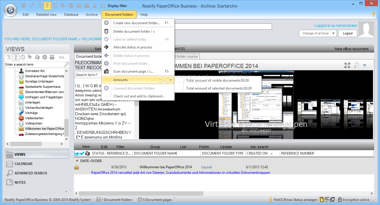
Task: Click the clock icon in Views panel
Action: (23, 57)
